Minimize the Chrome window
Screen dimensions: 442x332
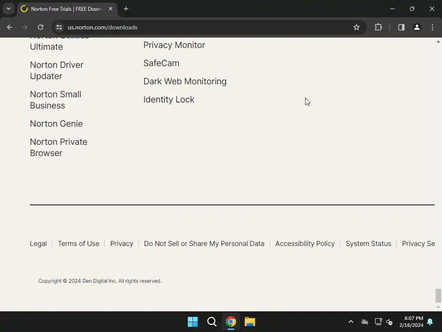coord(392,9)
